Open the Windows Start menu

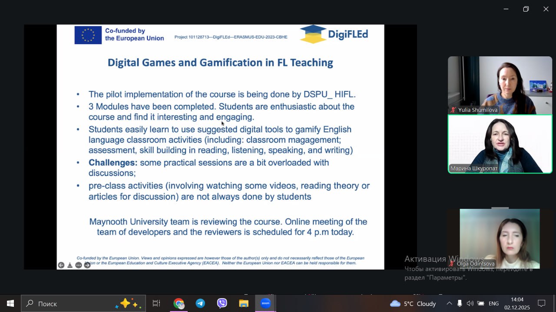pyautogui.click(x=10, y=303)
